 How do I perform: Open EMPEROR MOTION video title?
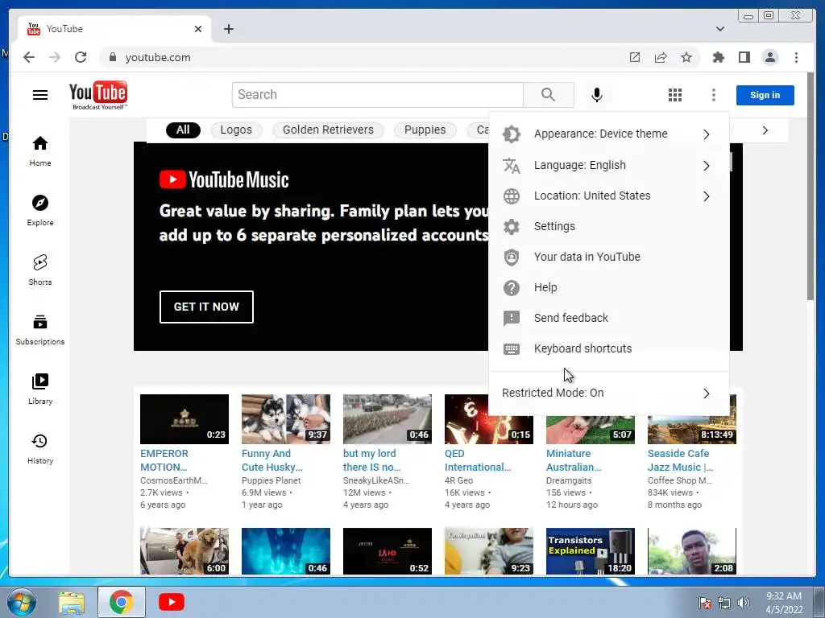tap(164, 459)
